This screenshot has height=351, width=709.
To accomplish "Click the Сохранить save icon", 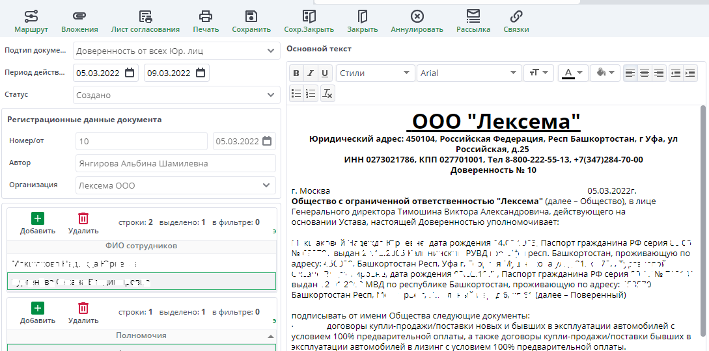I will pyautogui.click(x=251, y=21).
